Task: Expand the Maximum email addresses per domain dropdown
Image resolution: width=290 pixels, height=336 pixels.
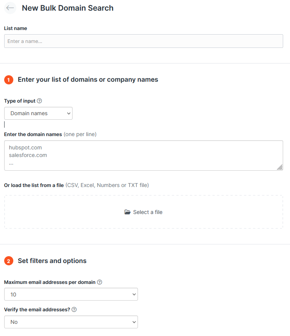Action: pos(71,295)
